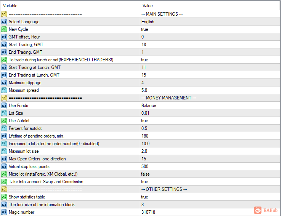Screen dimensions: 281x216
Task: Click the icon beside GMT offset, Hour
Action: [x=4, y=37]
